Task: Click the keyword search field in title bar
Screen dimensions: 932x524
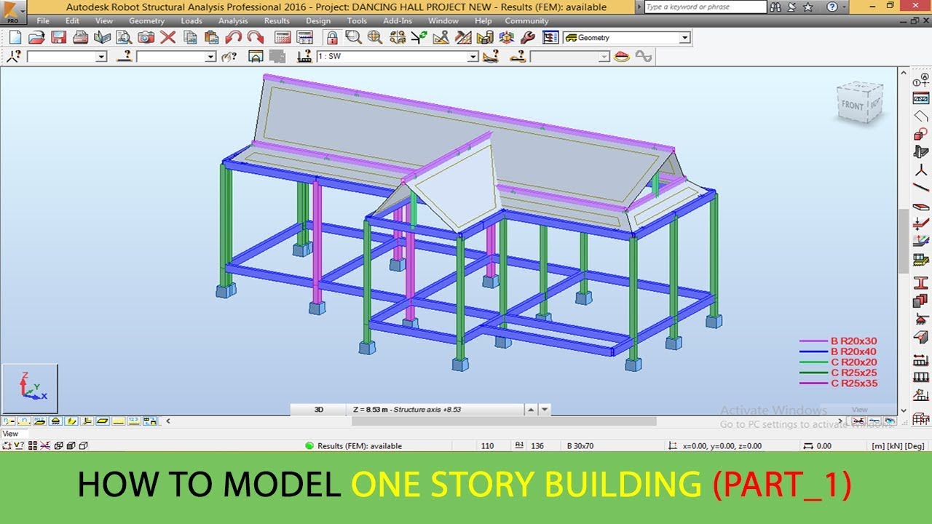Action: pos(705,7)
